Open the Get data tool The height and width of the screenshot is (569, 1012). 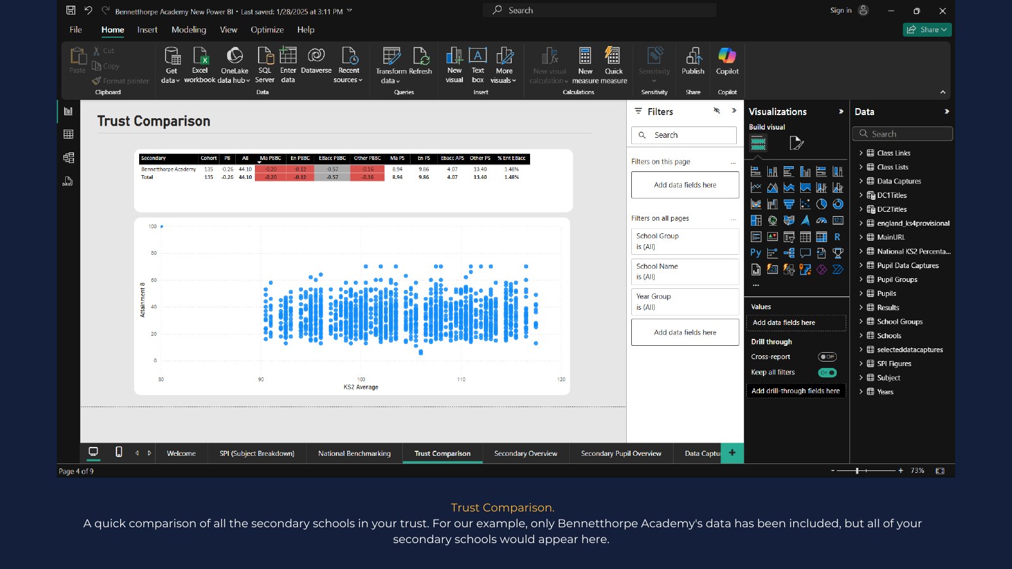tap(171, 64)
